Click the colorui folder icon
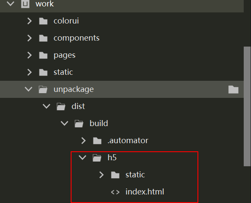The image size is (251, 203). point(43,21)
